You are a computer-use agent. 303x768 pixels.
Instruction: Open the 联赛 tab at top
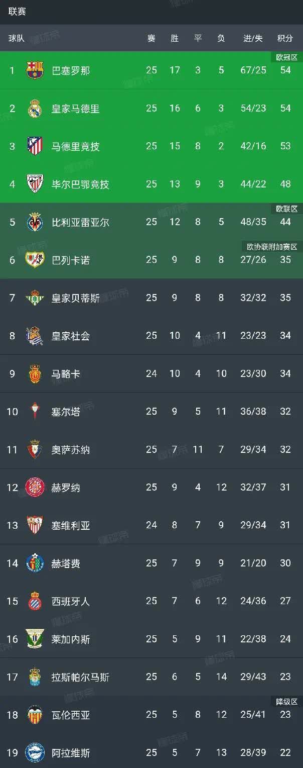17,12
